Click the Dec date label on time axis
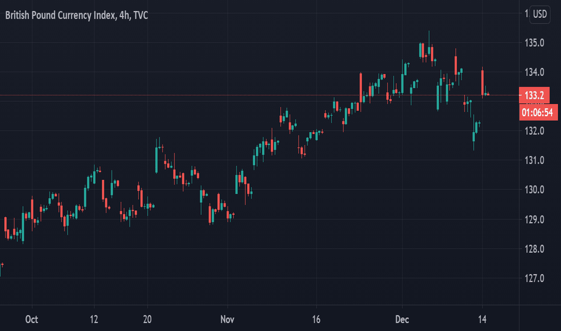The height and width of the screenshot is (331, 561). 401,319
